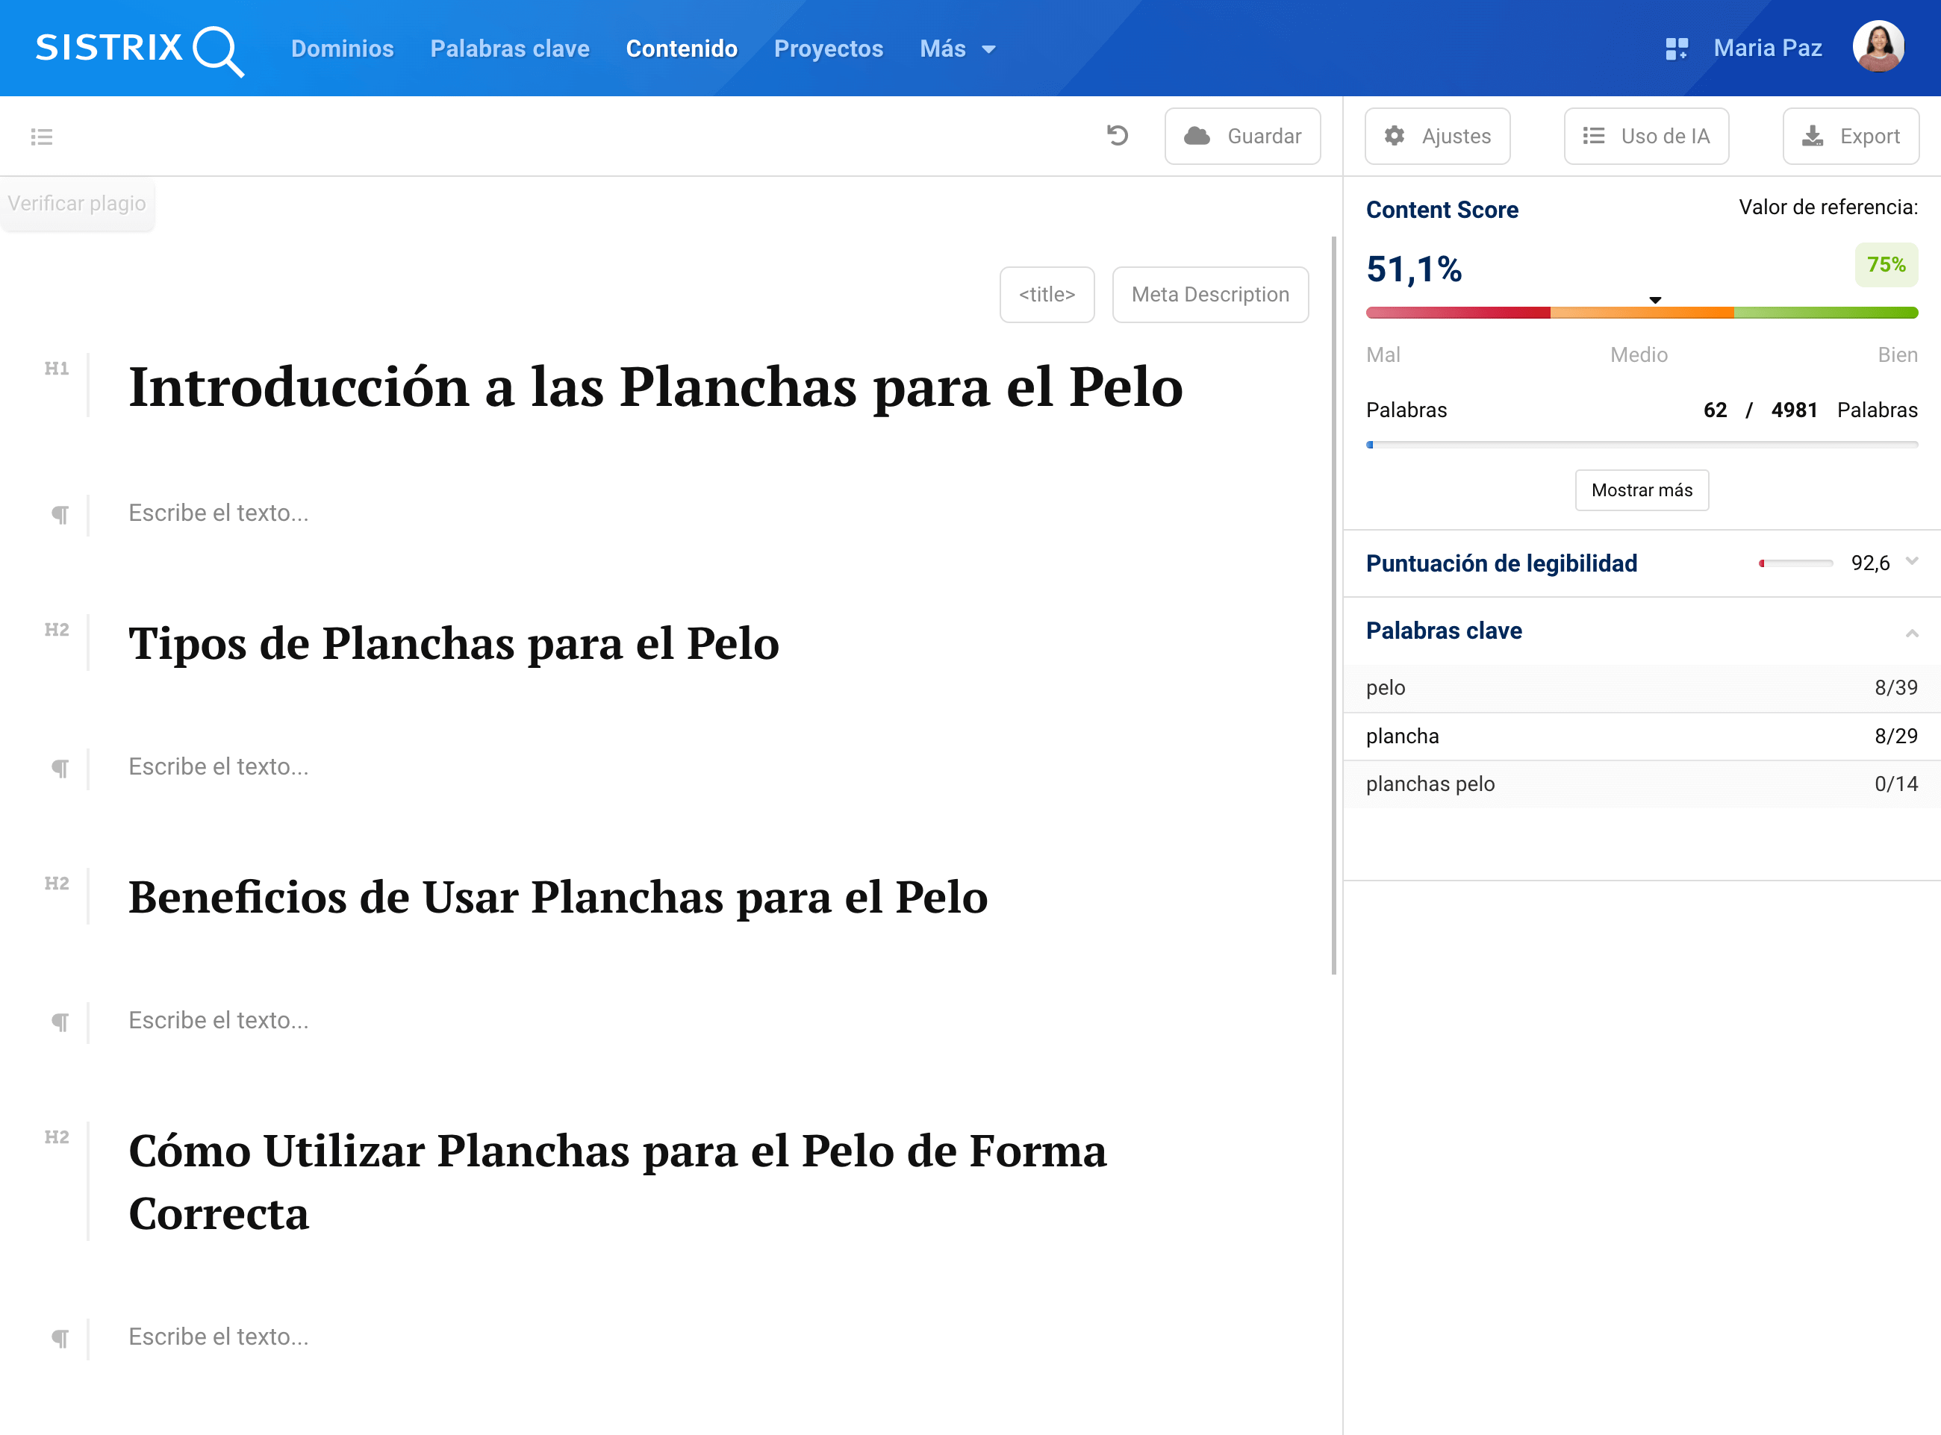Open the Proyectos menu item

(x=828, y=49)
